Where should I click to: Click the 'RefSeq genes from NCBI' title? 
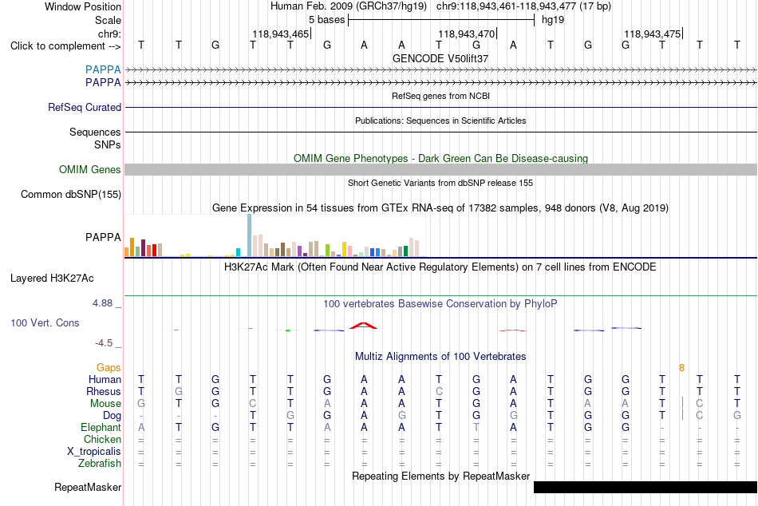tap(440, 96)
